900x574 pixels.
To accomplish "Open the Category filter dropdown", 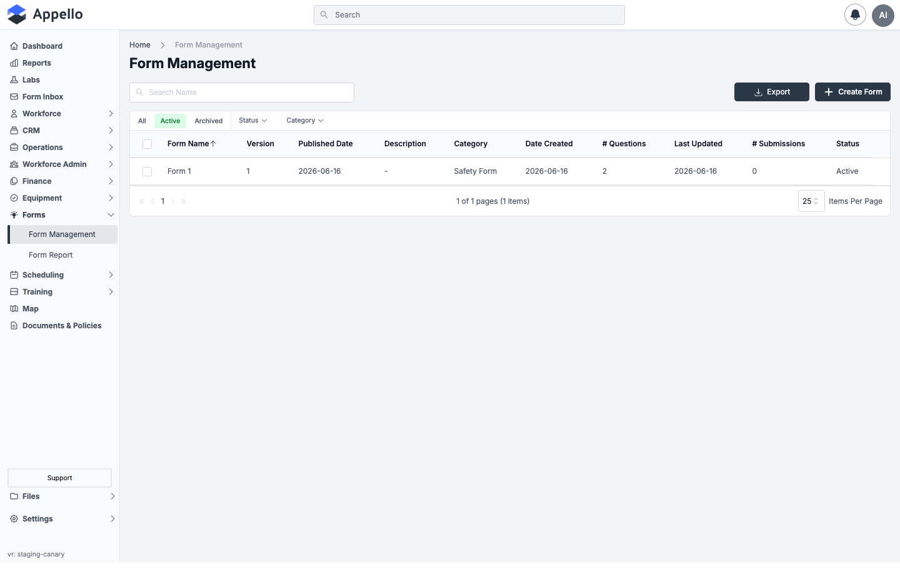I will 305,121.
